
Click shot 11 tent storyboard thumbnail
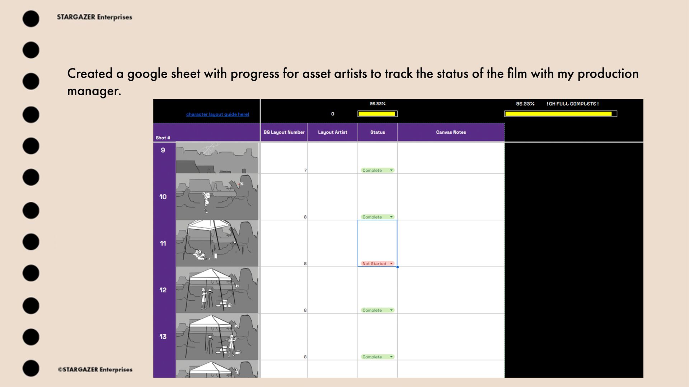(x=217, y=243)
